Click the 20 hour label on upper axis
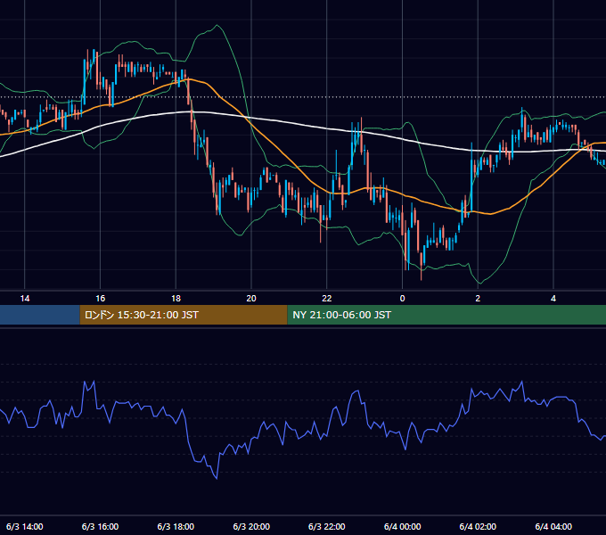This screenshot has height=535, width=606. (x=251, y=299)
